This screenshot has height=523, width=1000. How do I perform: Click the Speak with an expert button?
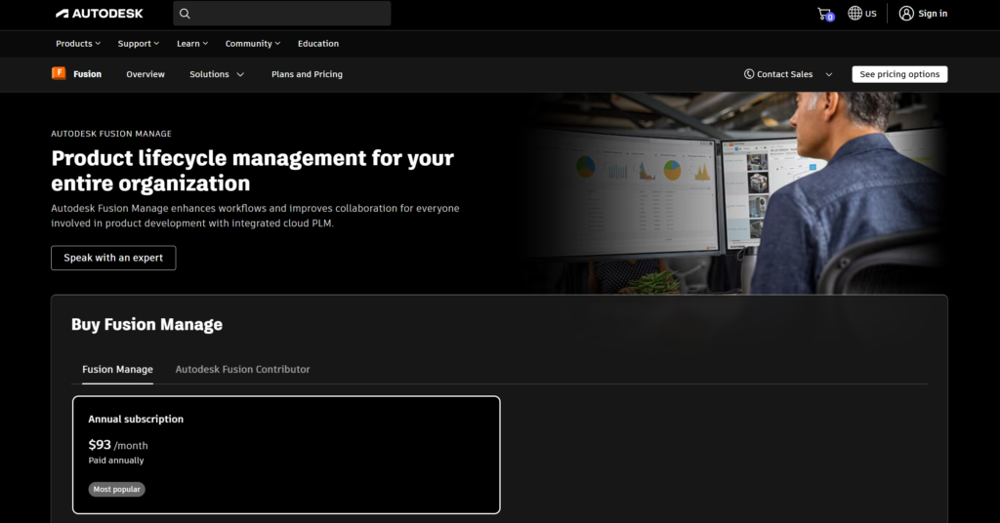[113, 258]
